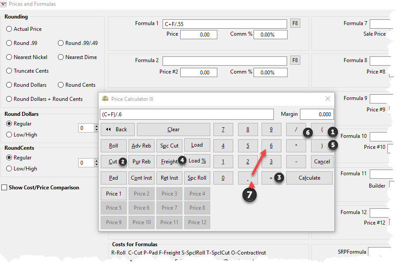Image resolution: width=398 pixels, height=266 pixels.
Task: Select the Price 4 button
Action: point(197,193)
